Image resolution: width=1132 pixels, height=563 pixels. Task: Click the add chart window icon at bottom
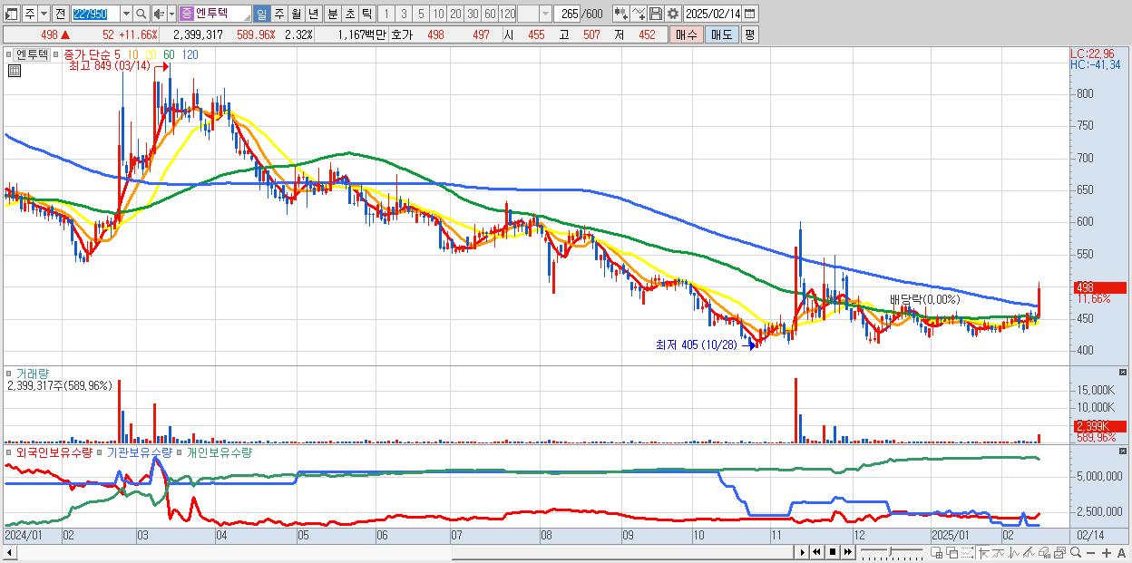[x=937, y=553]
